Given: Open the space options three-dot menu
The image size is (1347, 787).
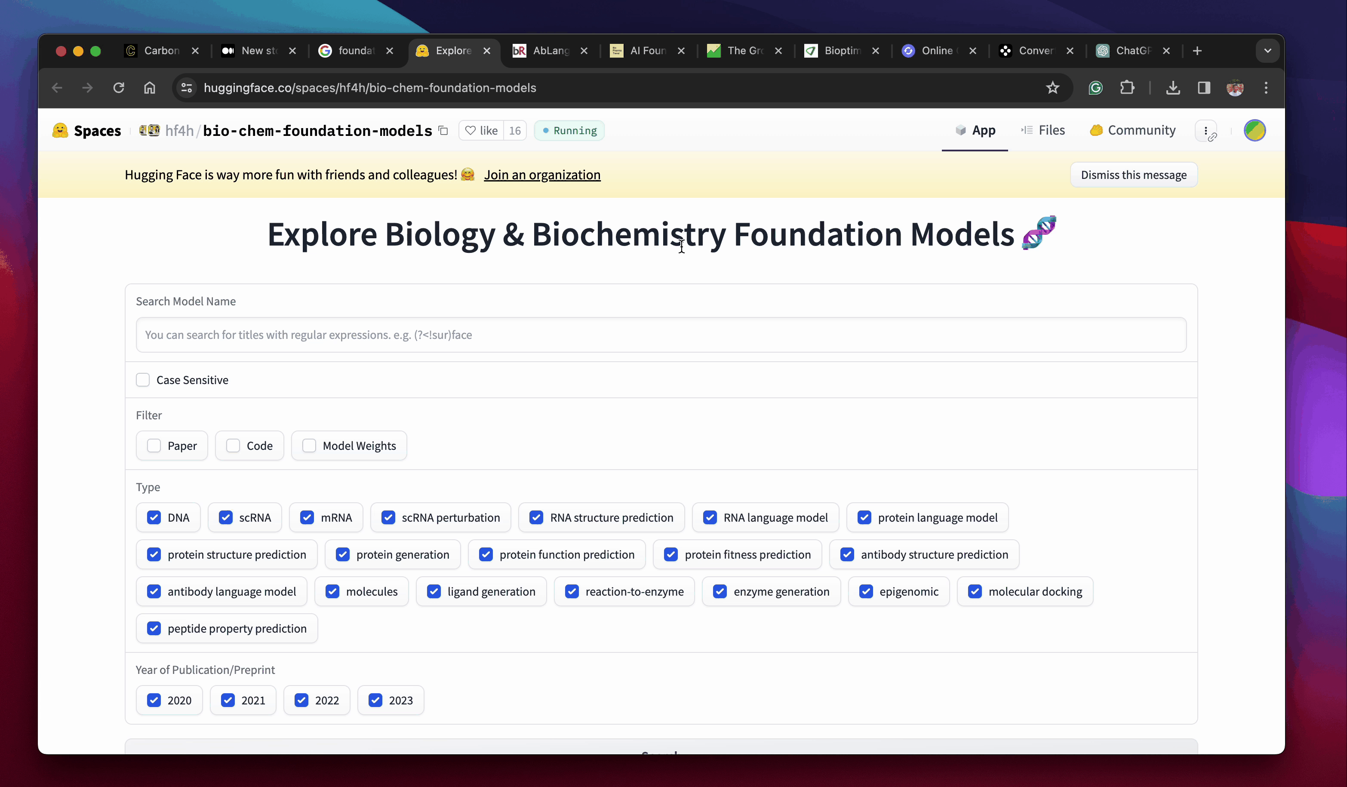Looking at the screenshot, I should tap(1206, 130).
